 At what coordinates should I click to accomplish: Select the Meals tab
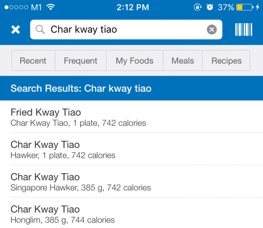[x=183, y=61]
